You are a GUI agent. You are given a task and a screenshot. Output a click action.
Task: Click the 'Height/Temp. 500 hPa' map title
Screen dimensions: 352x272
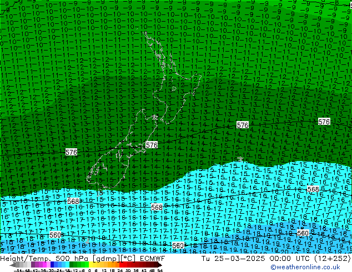[x=44, y=259]
